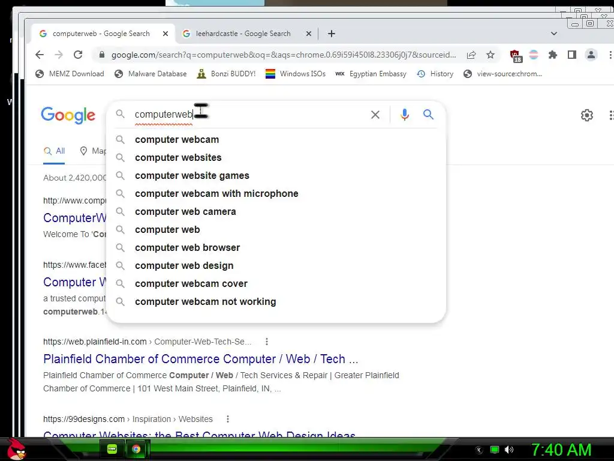Viewport: 614px width, 461px height.
Task: Open the Extensions puzzle piece menu
Action: [552, 55]
